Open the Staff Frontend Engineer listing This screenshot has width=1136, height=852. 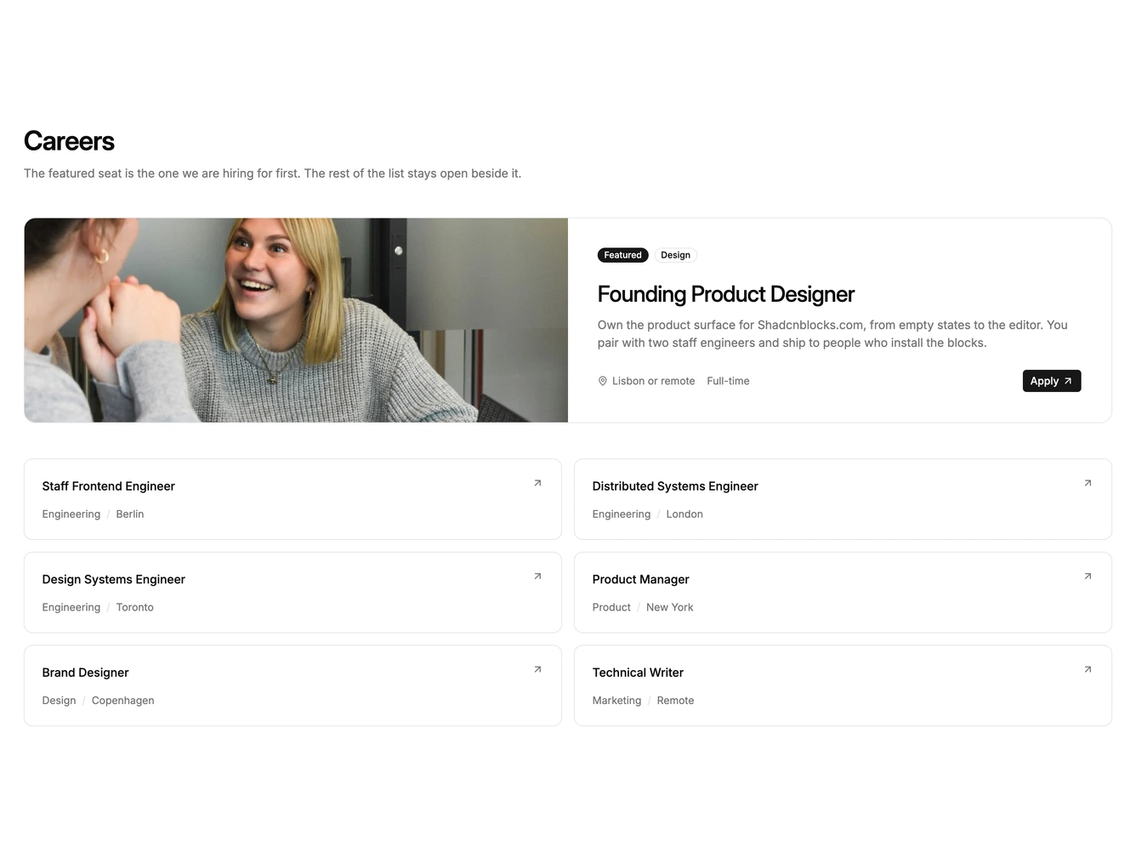[x=293, y=499]
